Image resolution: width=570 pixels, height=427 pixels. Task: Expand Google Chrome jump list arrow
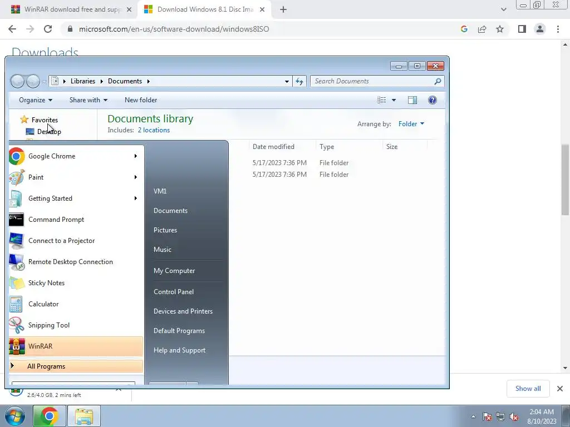point(136,156)
